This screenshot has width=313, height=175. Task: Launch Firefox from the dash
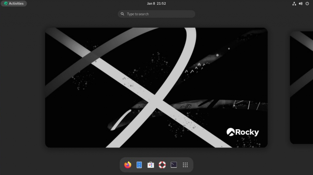pos(128,165)
